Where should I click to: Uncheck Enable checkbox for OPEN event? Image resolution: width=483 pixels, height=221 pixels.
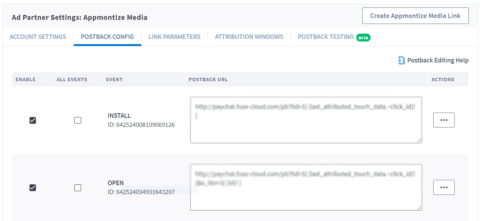coord(33,188)
